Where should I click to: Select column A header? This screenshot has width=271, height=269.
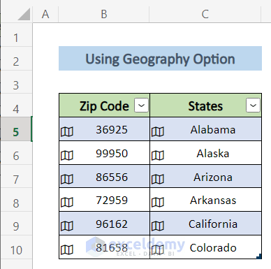pyautogui.click(x=45, y=14)
